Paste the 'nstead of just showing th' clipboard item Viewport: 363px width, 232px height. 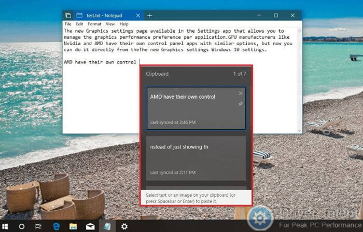pos(196,158)
